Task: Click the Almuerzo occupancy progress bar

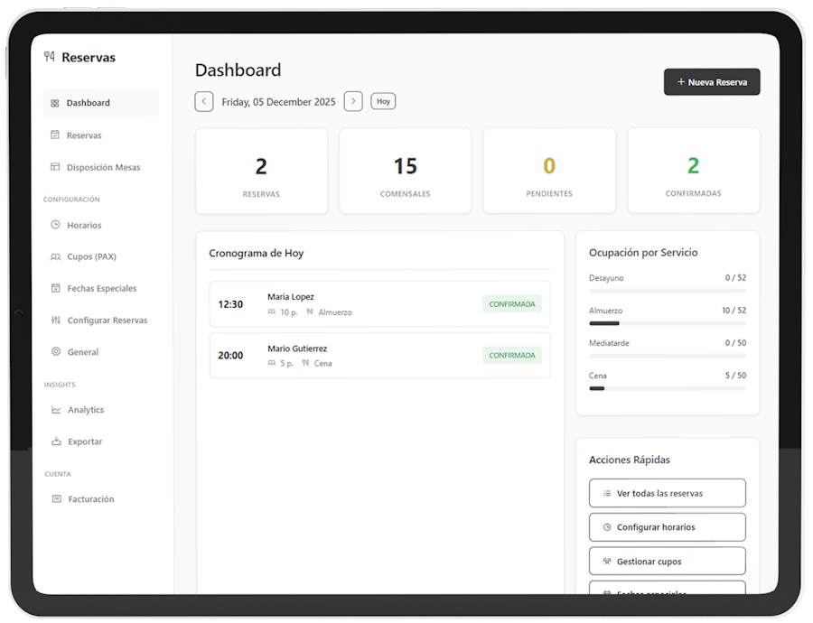Action: [x=668, y=323]
